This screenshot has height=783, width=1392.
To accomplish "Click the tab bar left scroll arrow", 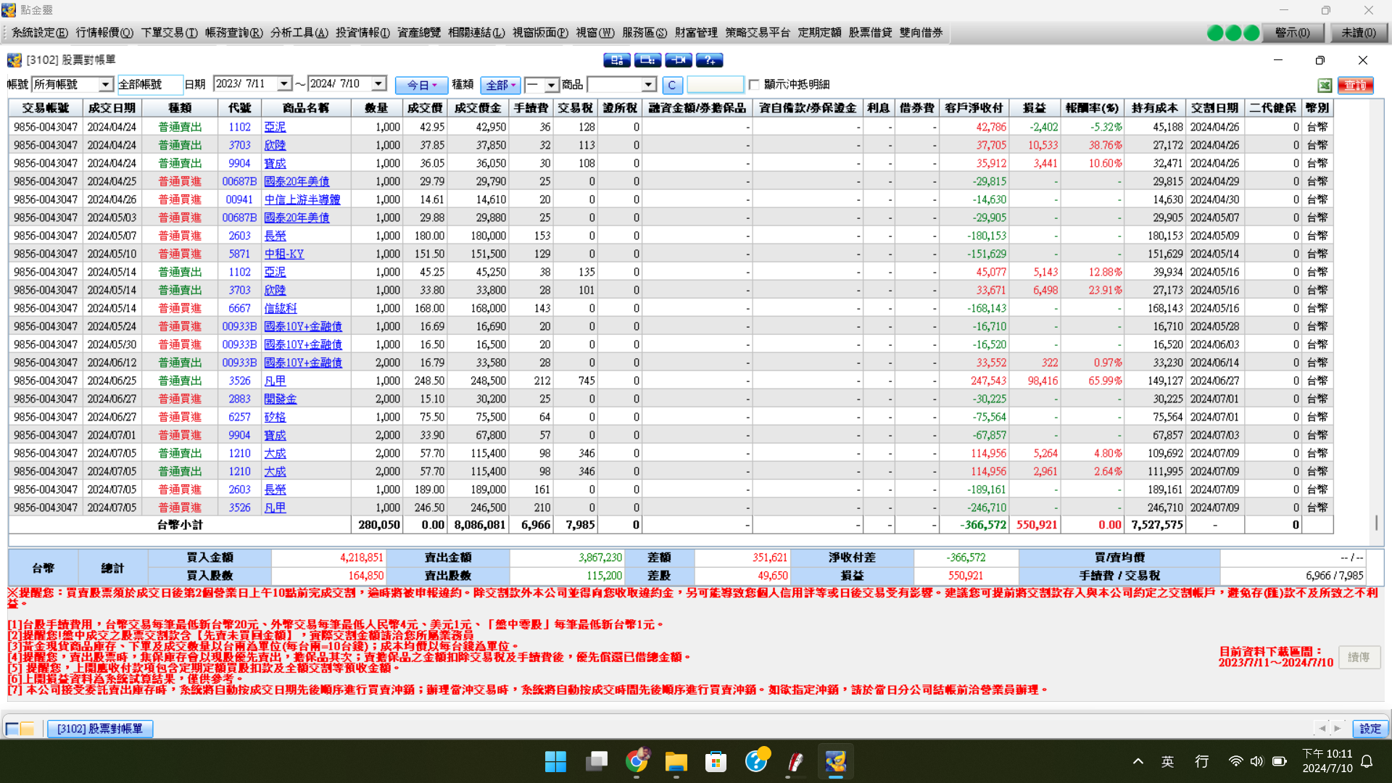I will click(x=1322, y=728).
